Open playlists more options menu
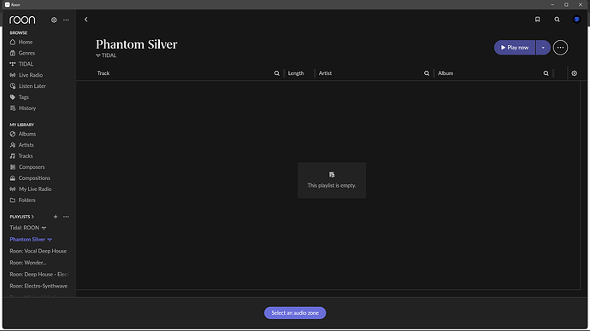 point(66,217)
